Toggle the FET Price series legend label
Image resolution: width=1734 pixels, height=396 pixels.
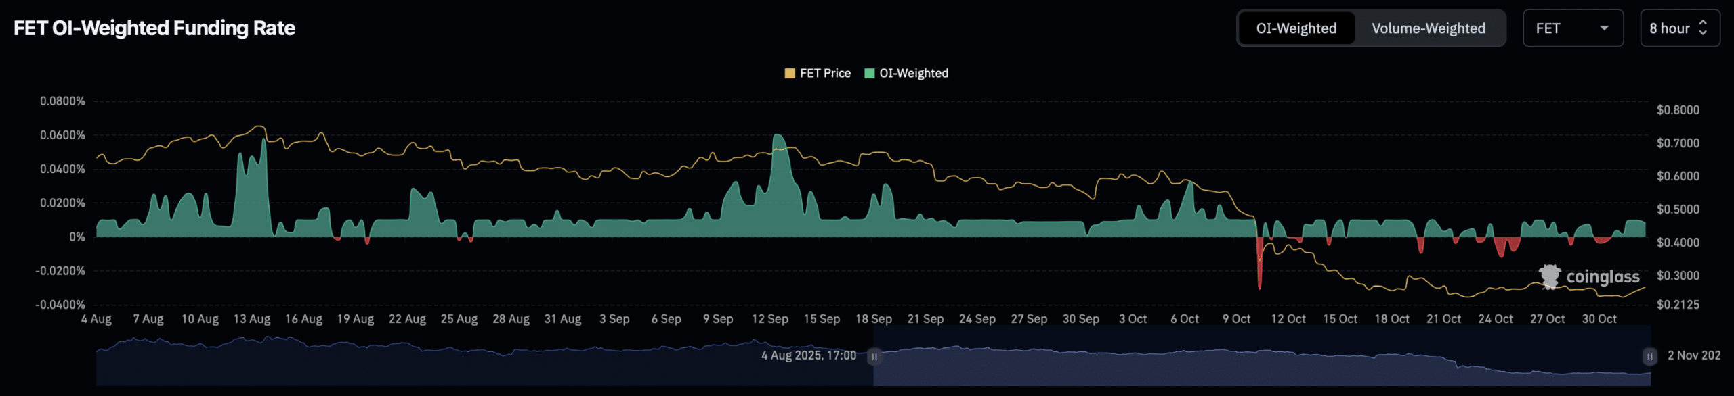(824, 74)
